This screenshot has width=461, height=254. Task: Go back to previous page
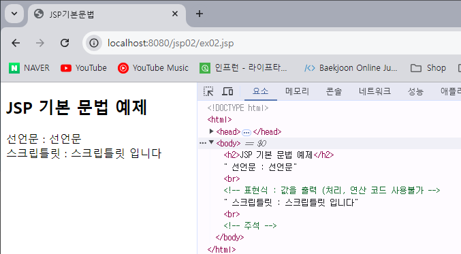pyautogui.click(x=16, y=43)
